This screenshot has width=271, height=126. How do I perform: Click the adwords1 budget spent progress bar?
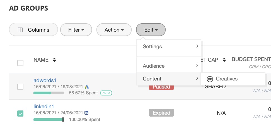49,93
